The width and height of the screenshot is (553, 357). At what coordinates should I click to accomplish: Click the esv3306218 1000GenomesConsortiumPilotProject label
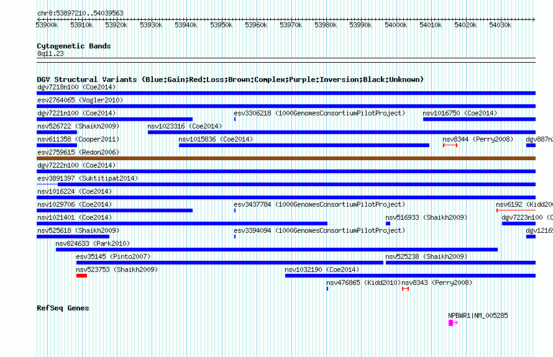click(319, 113)
